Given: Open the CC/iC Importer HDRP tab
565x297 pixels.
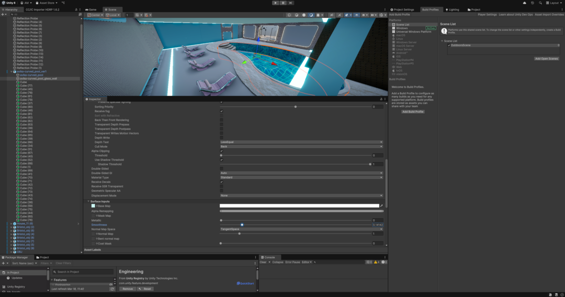Looking at the screenshot, I should pyautogui.click(x=42, y=10).
